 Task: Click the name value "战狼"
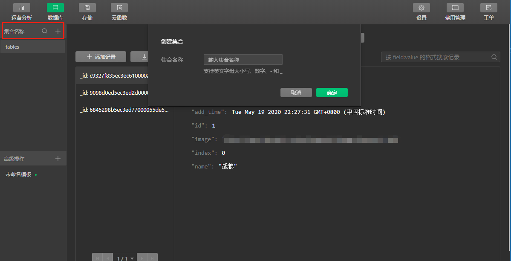point(228,166)
